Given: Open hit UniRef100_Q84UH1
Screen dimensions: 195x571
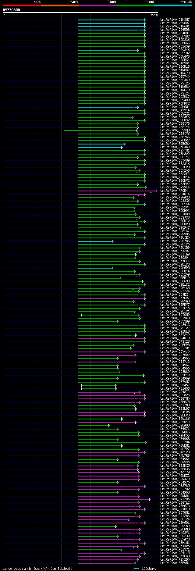Looking at the screenshot, I should click(x=175, y=33).
